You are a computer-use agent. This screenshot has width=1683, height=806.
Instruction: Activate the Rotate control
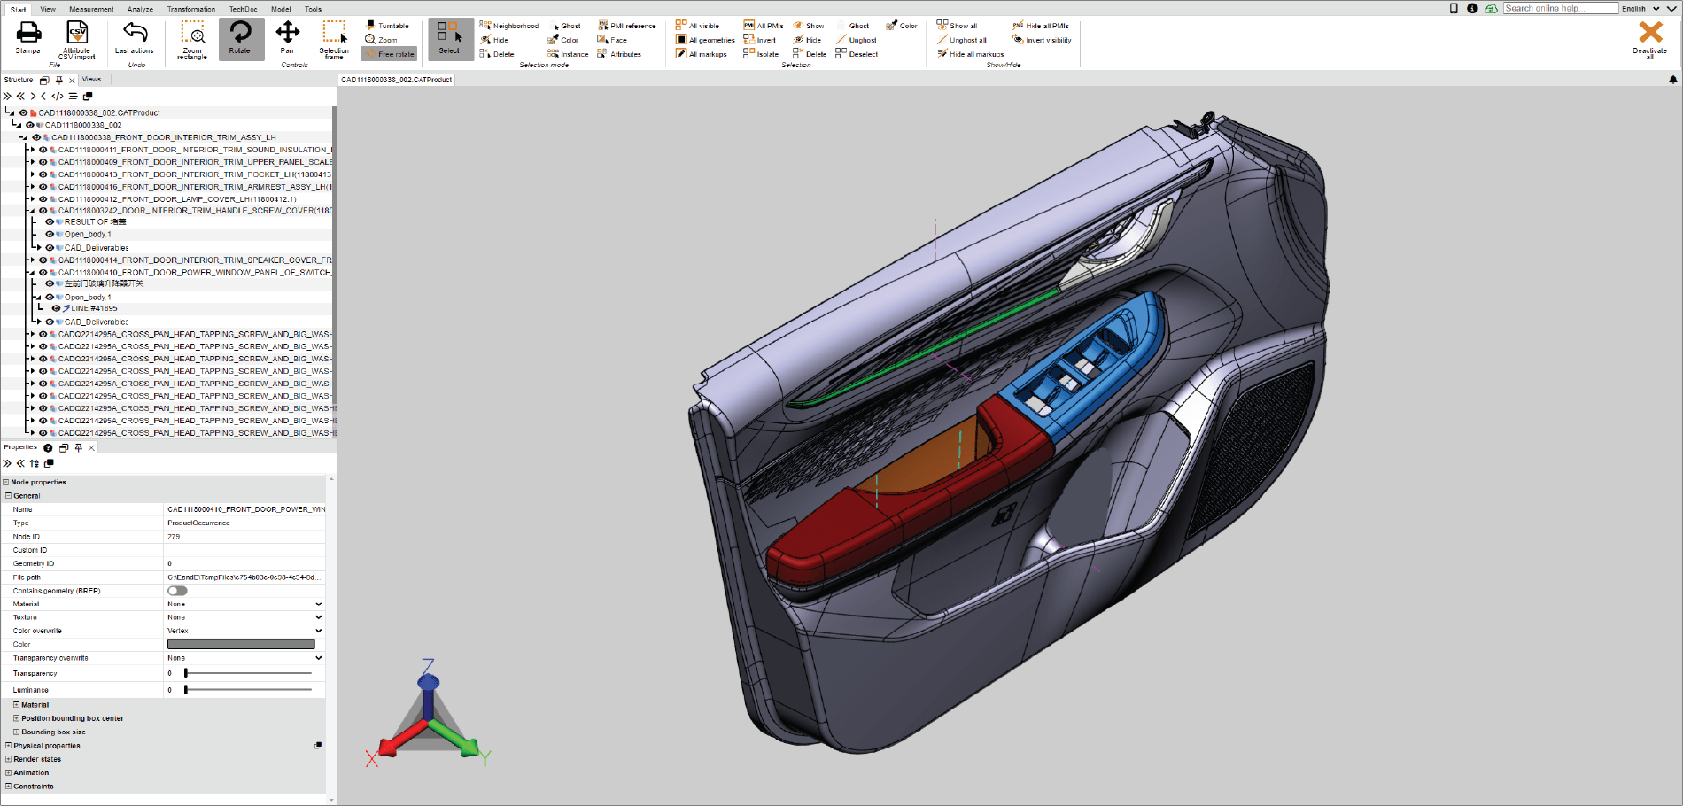click(x=241, y=34)
